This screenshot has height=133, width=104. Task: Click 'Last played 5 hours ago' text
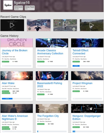pyautogui.click(x=44, y=57)
